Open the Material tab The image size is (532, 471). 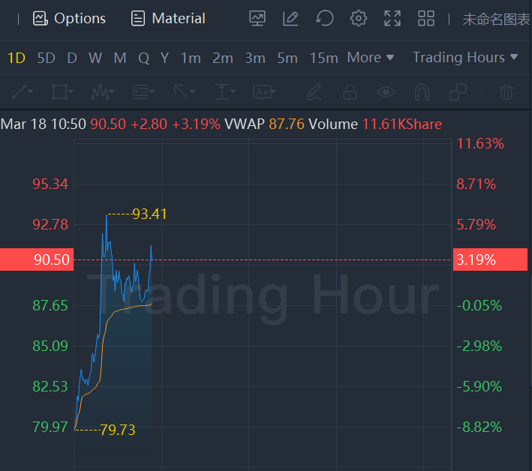pyautogui.click(x=168, y=19)
